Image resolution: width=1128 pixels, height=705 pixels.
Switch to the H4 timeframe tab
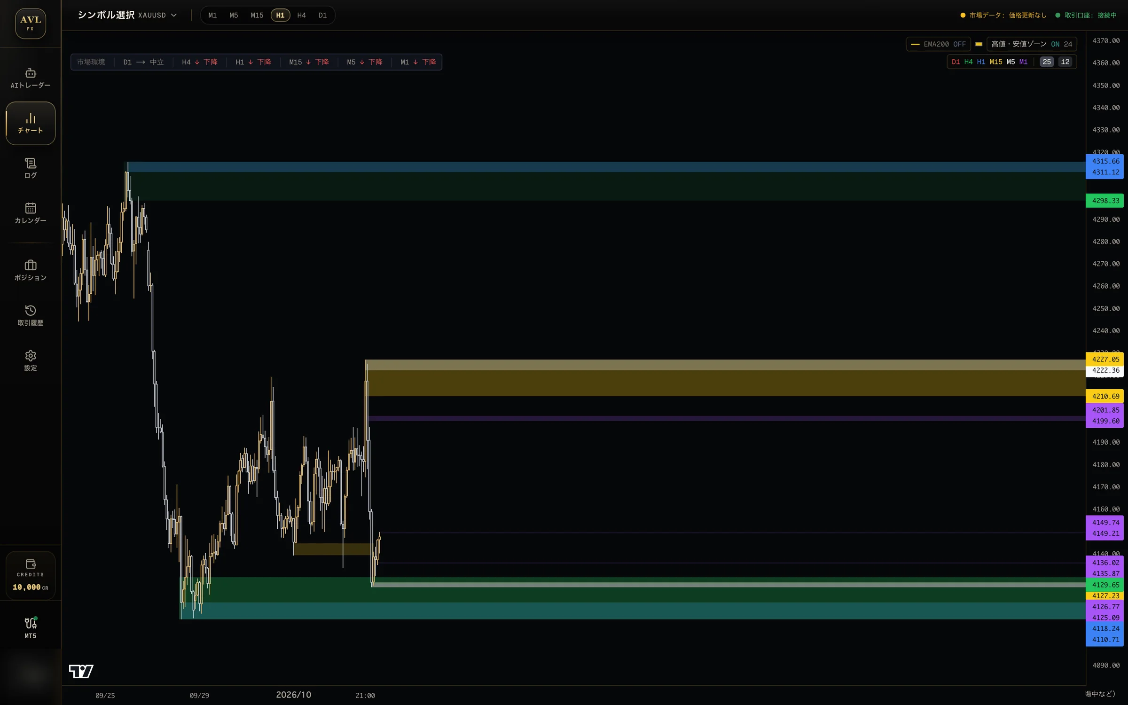(x=301, y=15)
